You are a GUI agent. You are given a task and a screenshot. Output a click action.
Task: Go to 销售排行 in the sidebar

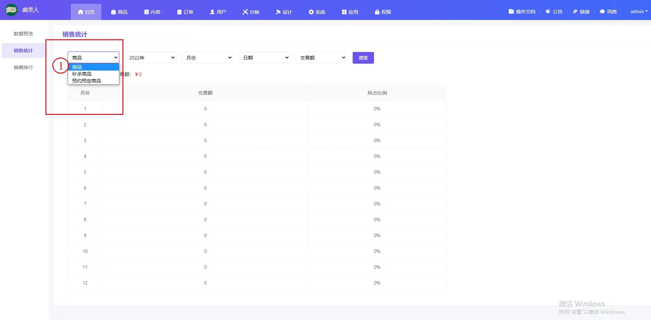pyautogui.click(x=23, y=67)
